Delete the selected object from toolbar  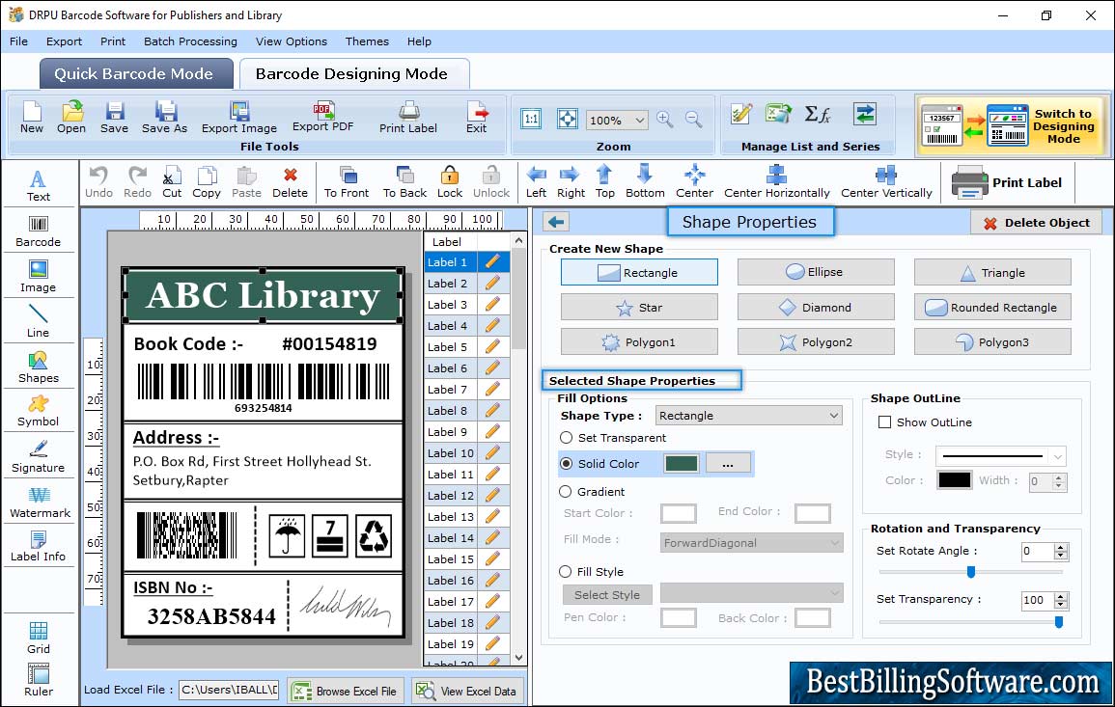coord(291,182)
